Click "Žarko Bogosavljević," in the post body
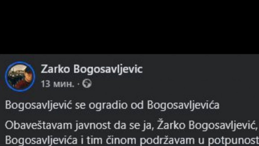 (x=208, y=126)
